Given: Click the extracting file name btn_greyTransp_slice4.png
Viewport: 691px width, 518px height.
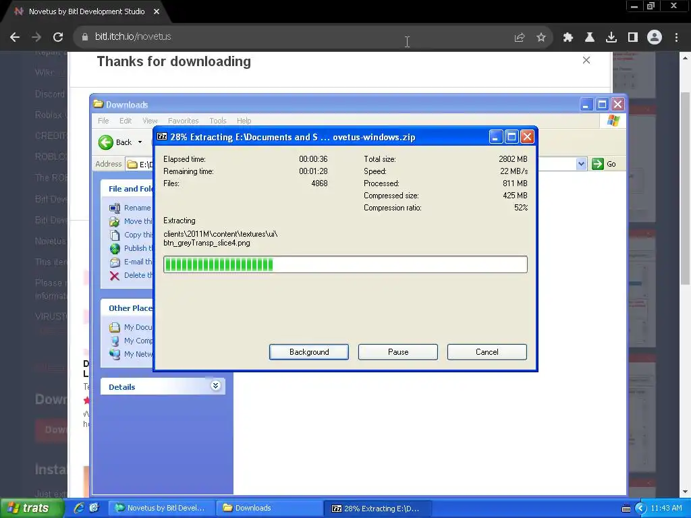Looking at the screenshot, I should pos(206,243).
